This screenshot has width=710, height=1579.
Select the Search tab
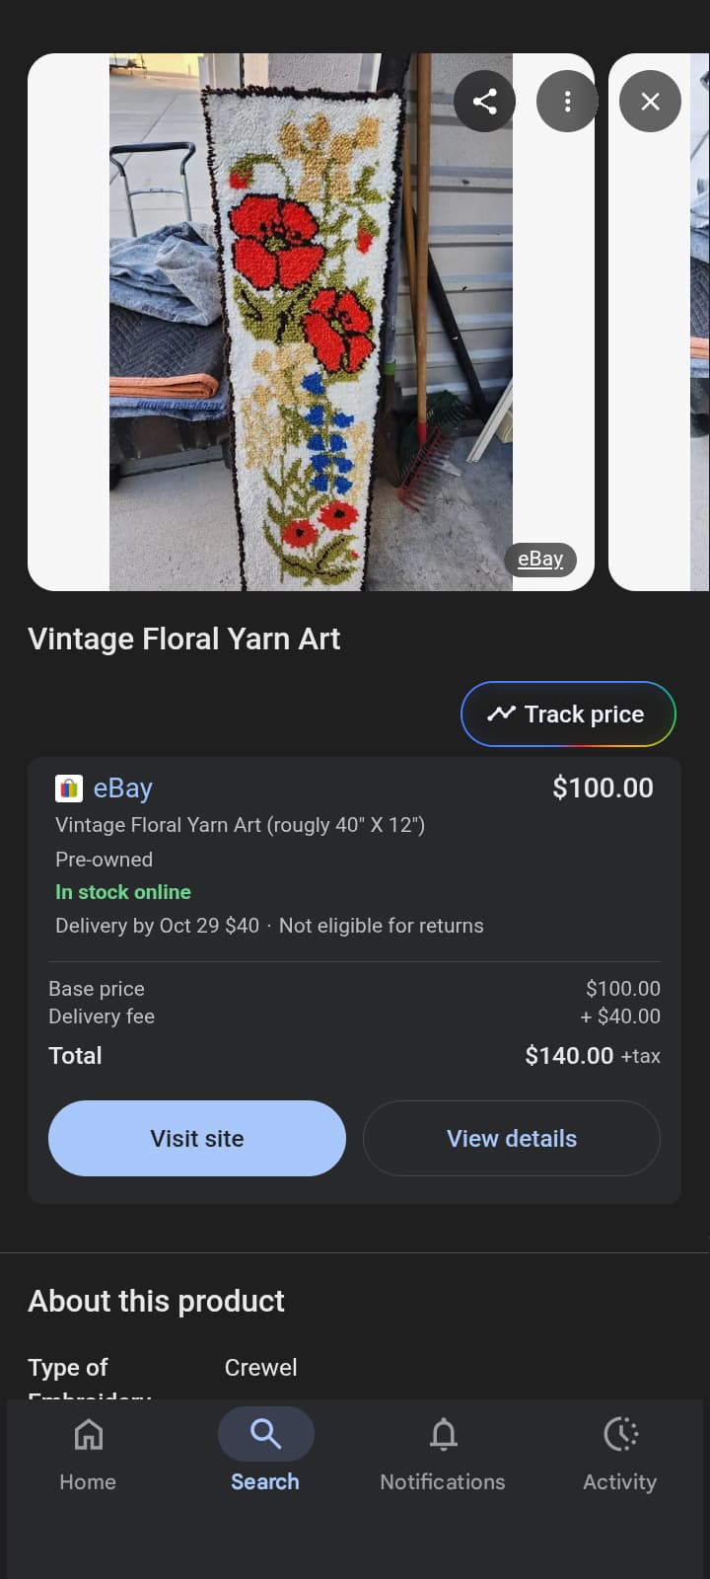[265, 1452]
